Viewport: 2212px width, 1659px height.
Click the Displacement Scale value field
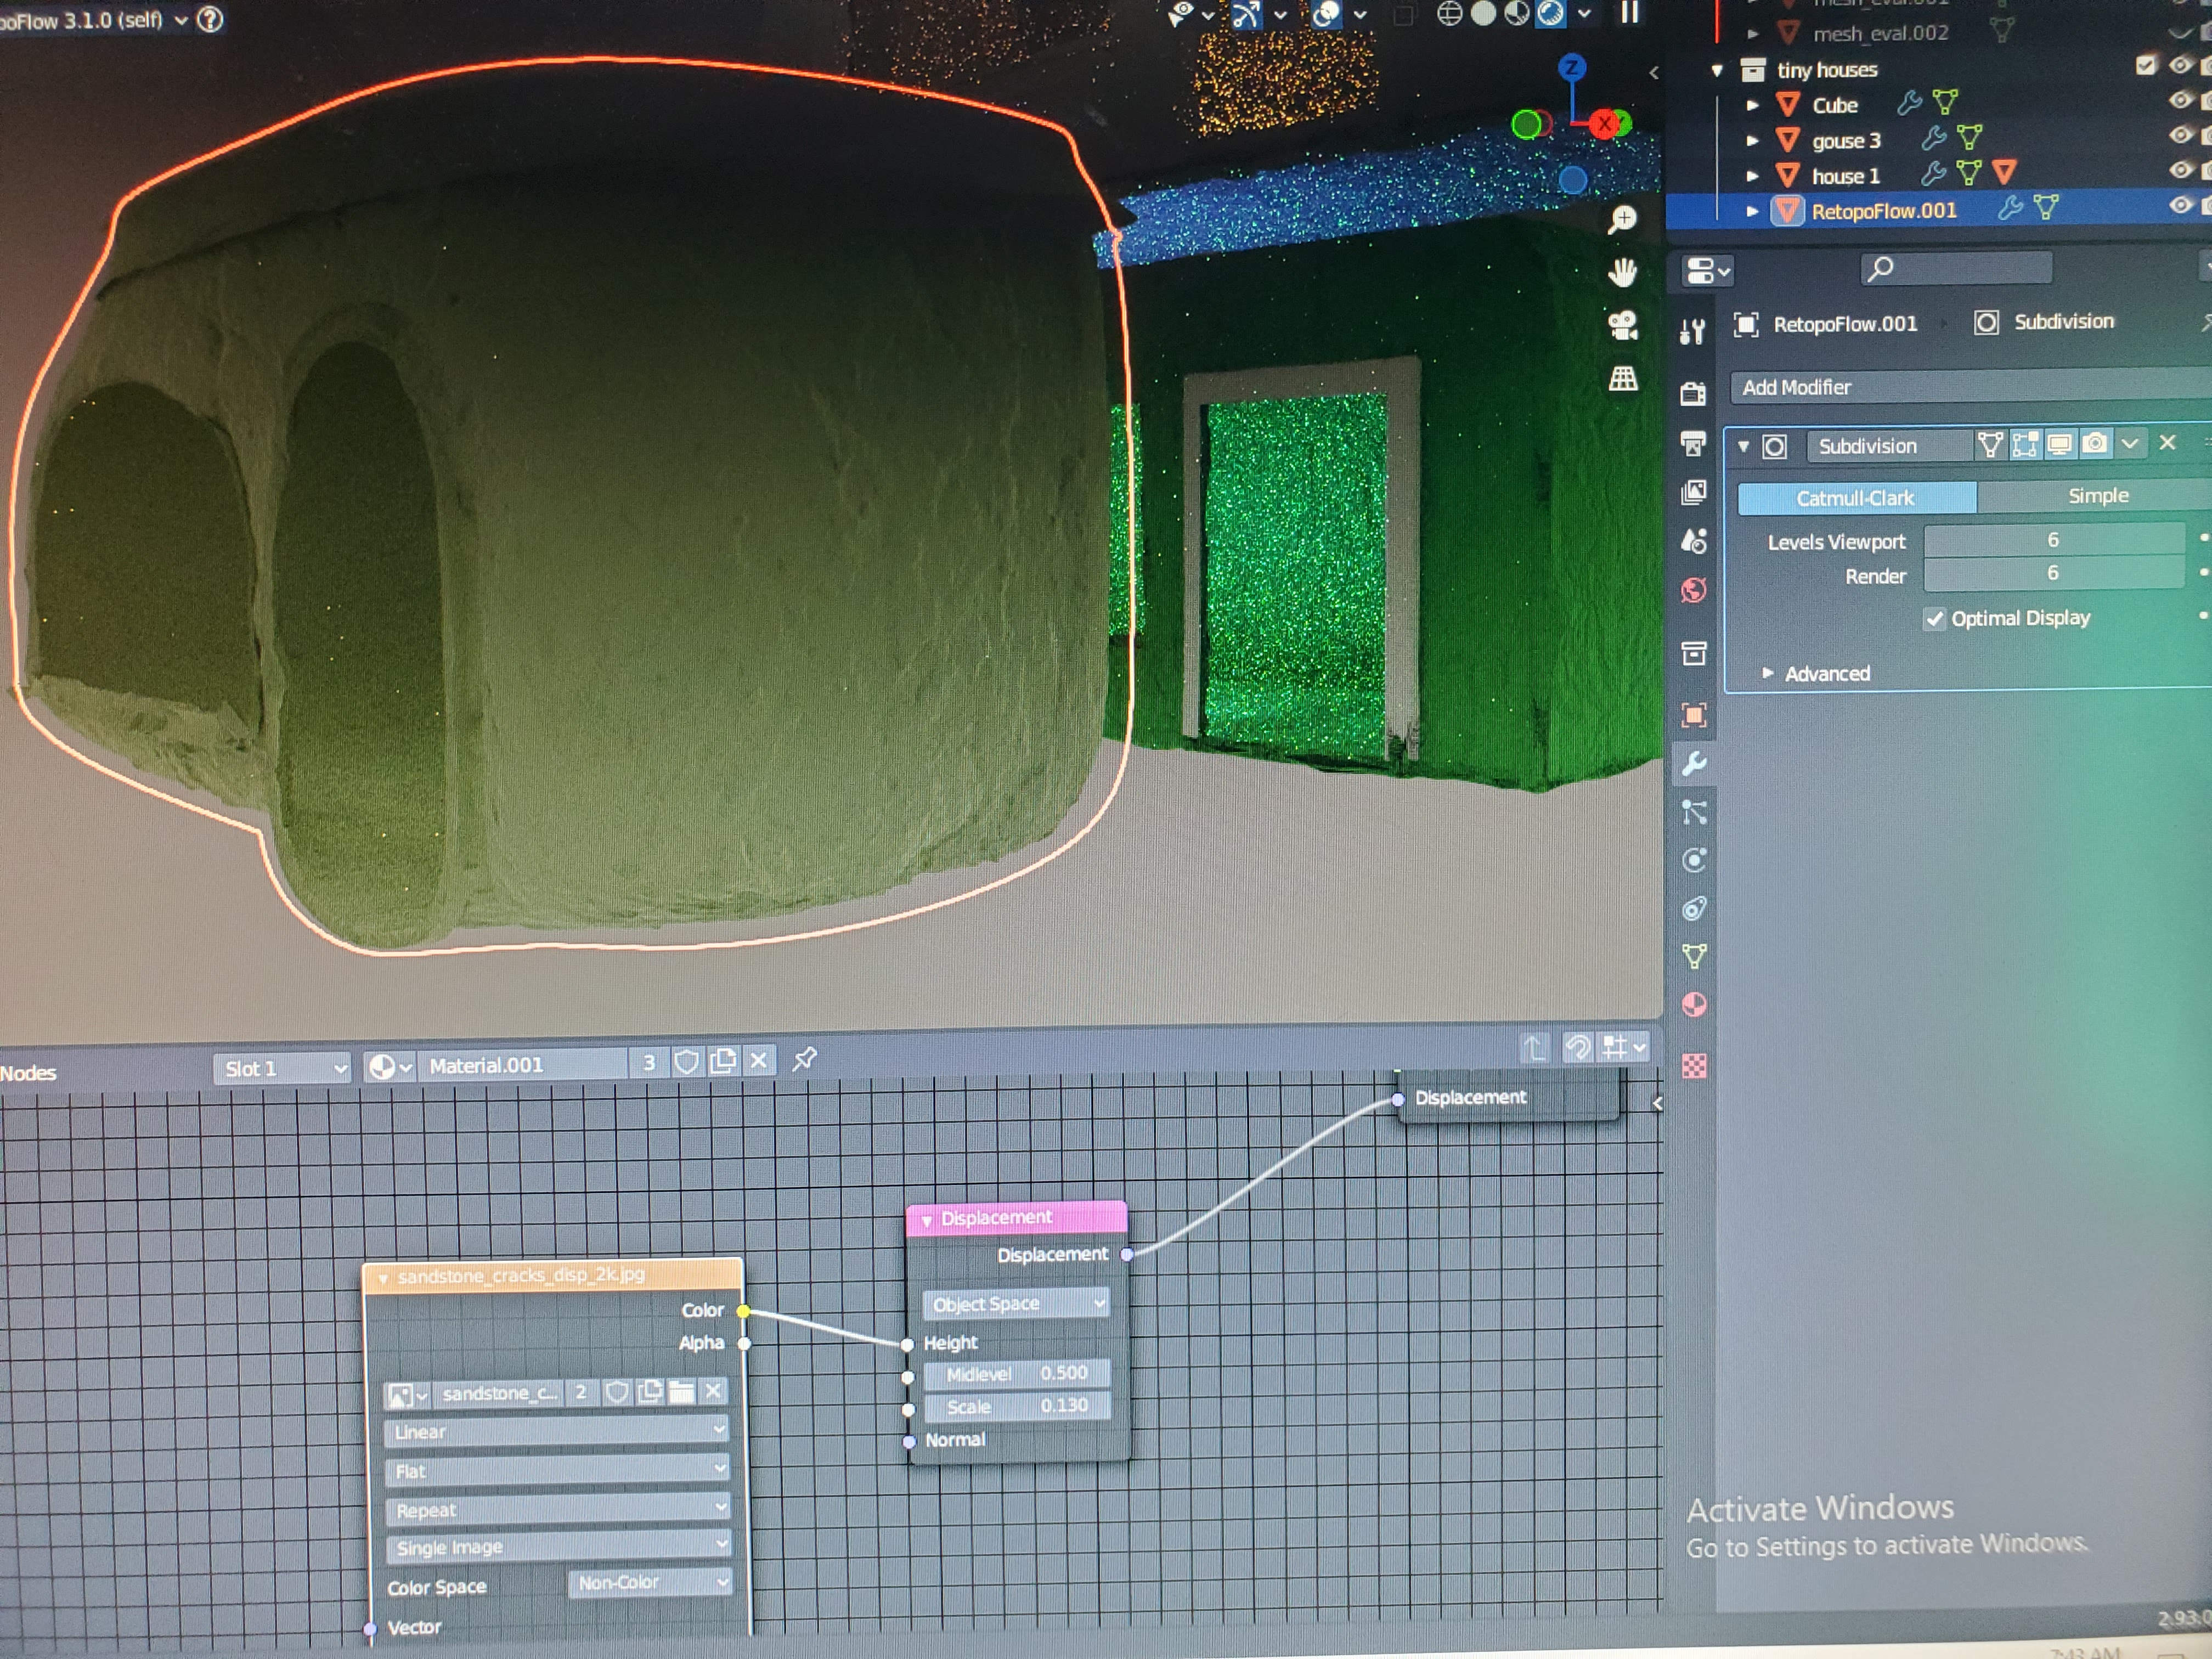(x=1016, y=1406)
